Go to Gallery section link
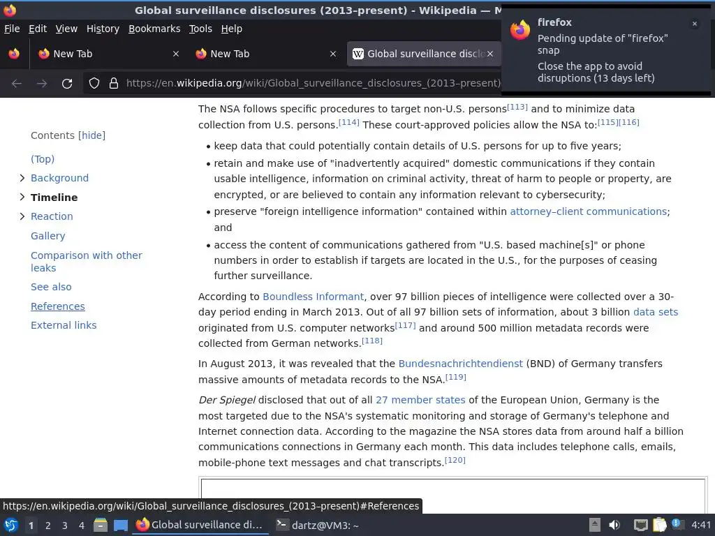This screenshot has height=536, width=715. [x=48, y=236]
